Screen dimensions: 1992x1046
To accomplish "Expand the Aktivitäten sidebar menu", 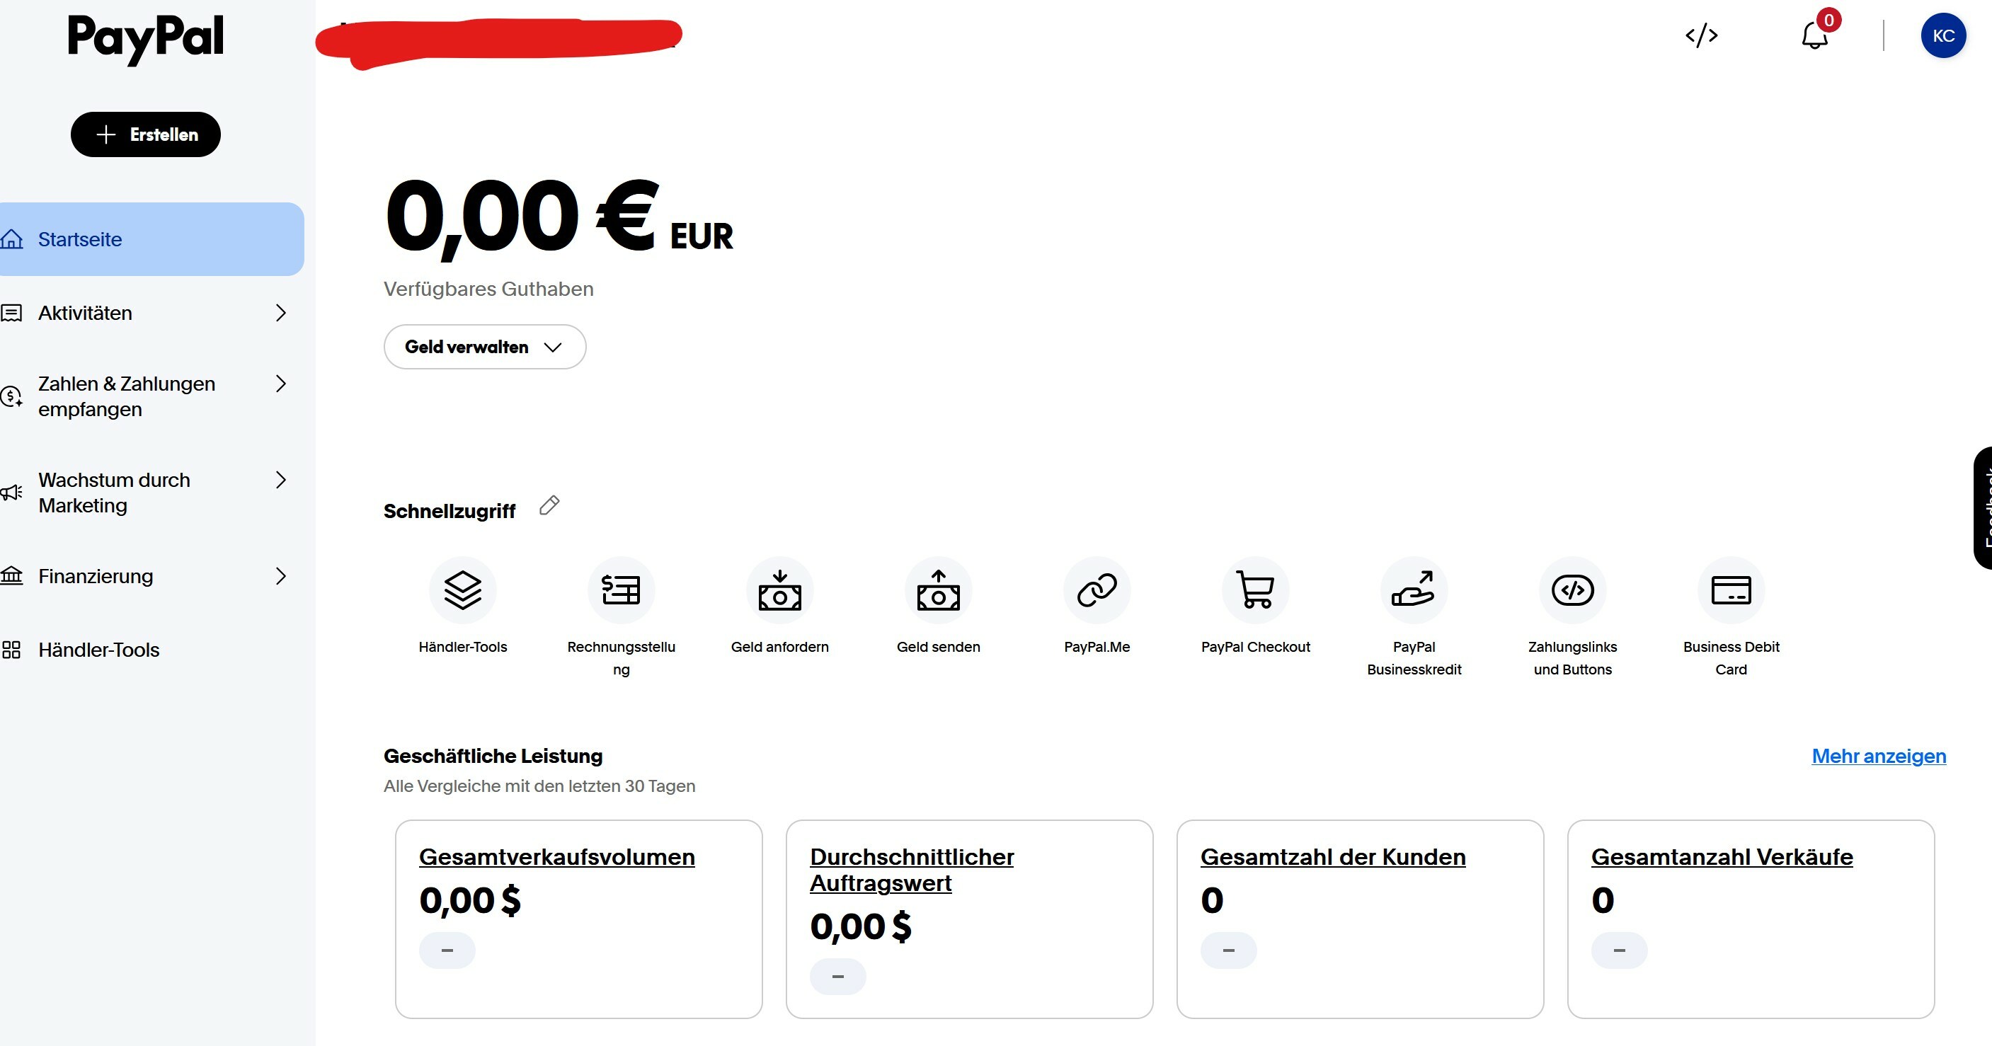I will pos(144,313).
